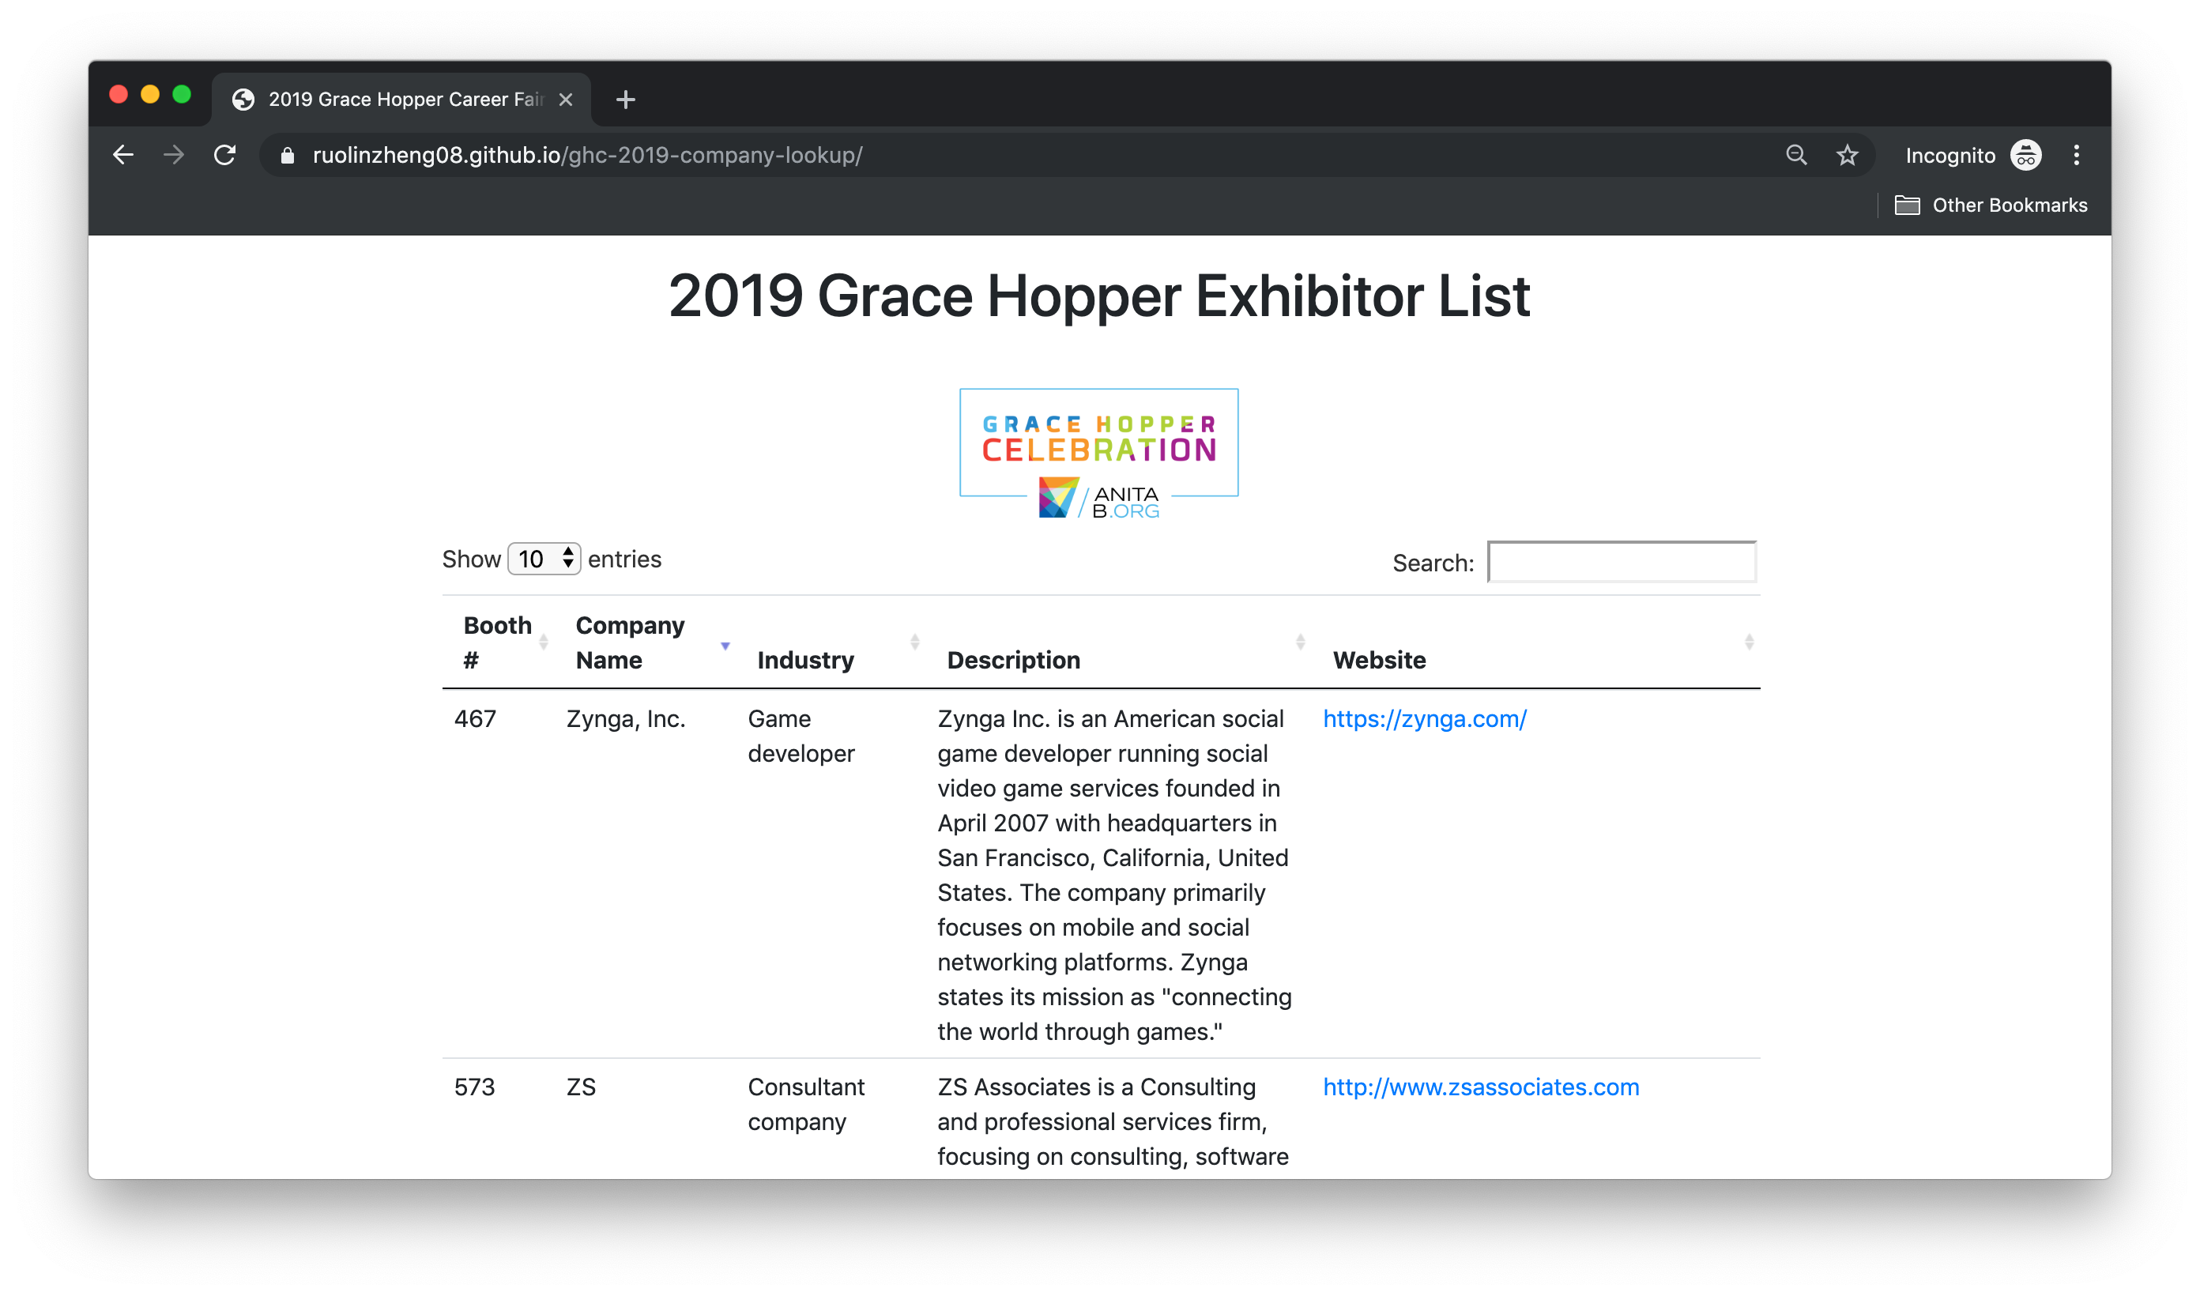Open the Show entries dropdown
This screenshot has height=1296, width=2200.
[x=543, y=559]
